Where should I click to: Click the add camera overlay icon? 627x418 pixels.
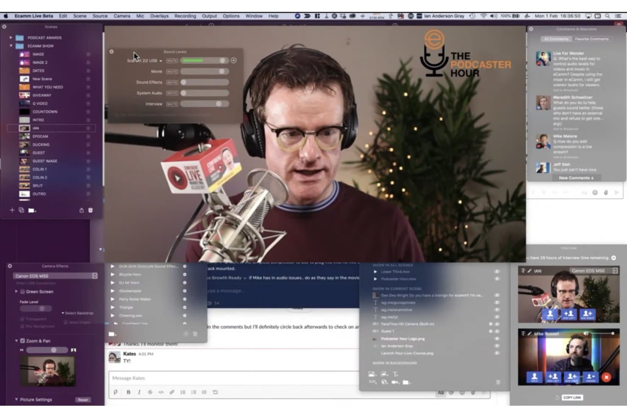(395, 382)
